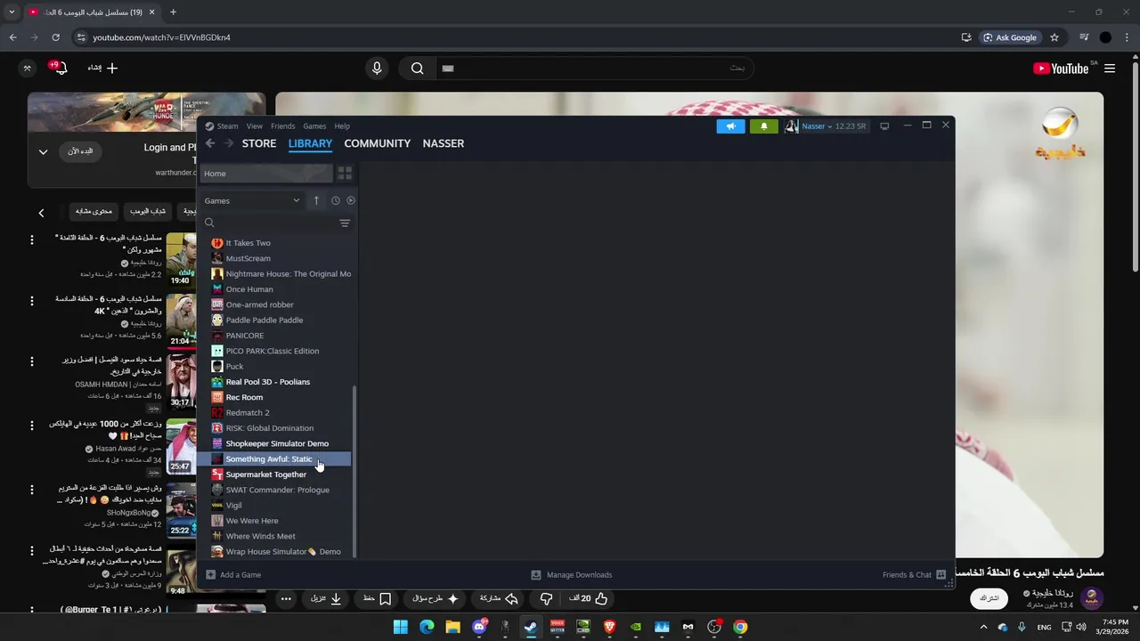This screenshot has width=1140, height=641.
Task: Toggle library sort direction arrow
Action: click(316, 200)
